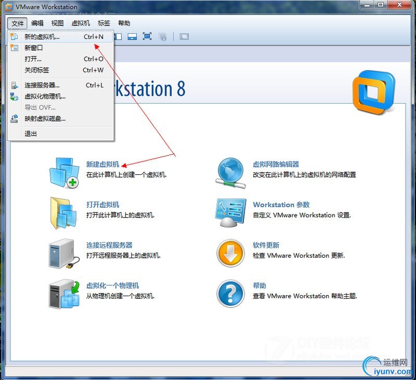Click the new window menu icon
The width and height of the screenshot is (416, 380).
click(14, 48)
